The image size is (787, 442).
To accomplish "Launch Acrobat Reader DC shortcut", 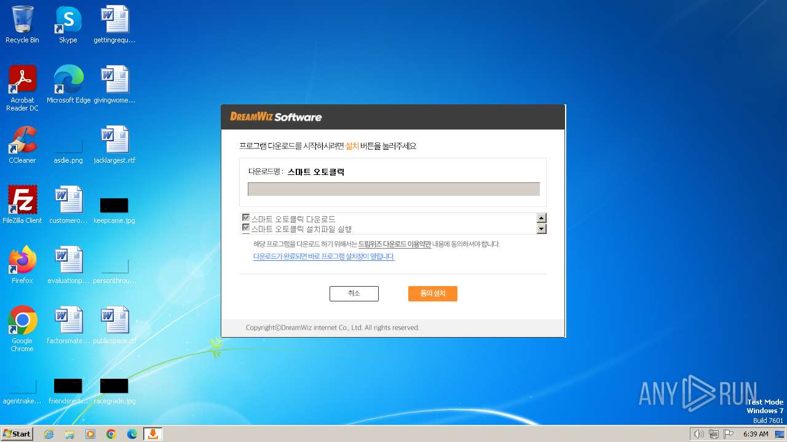I will click(x=22, y=88).
